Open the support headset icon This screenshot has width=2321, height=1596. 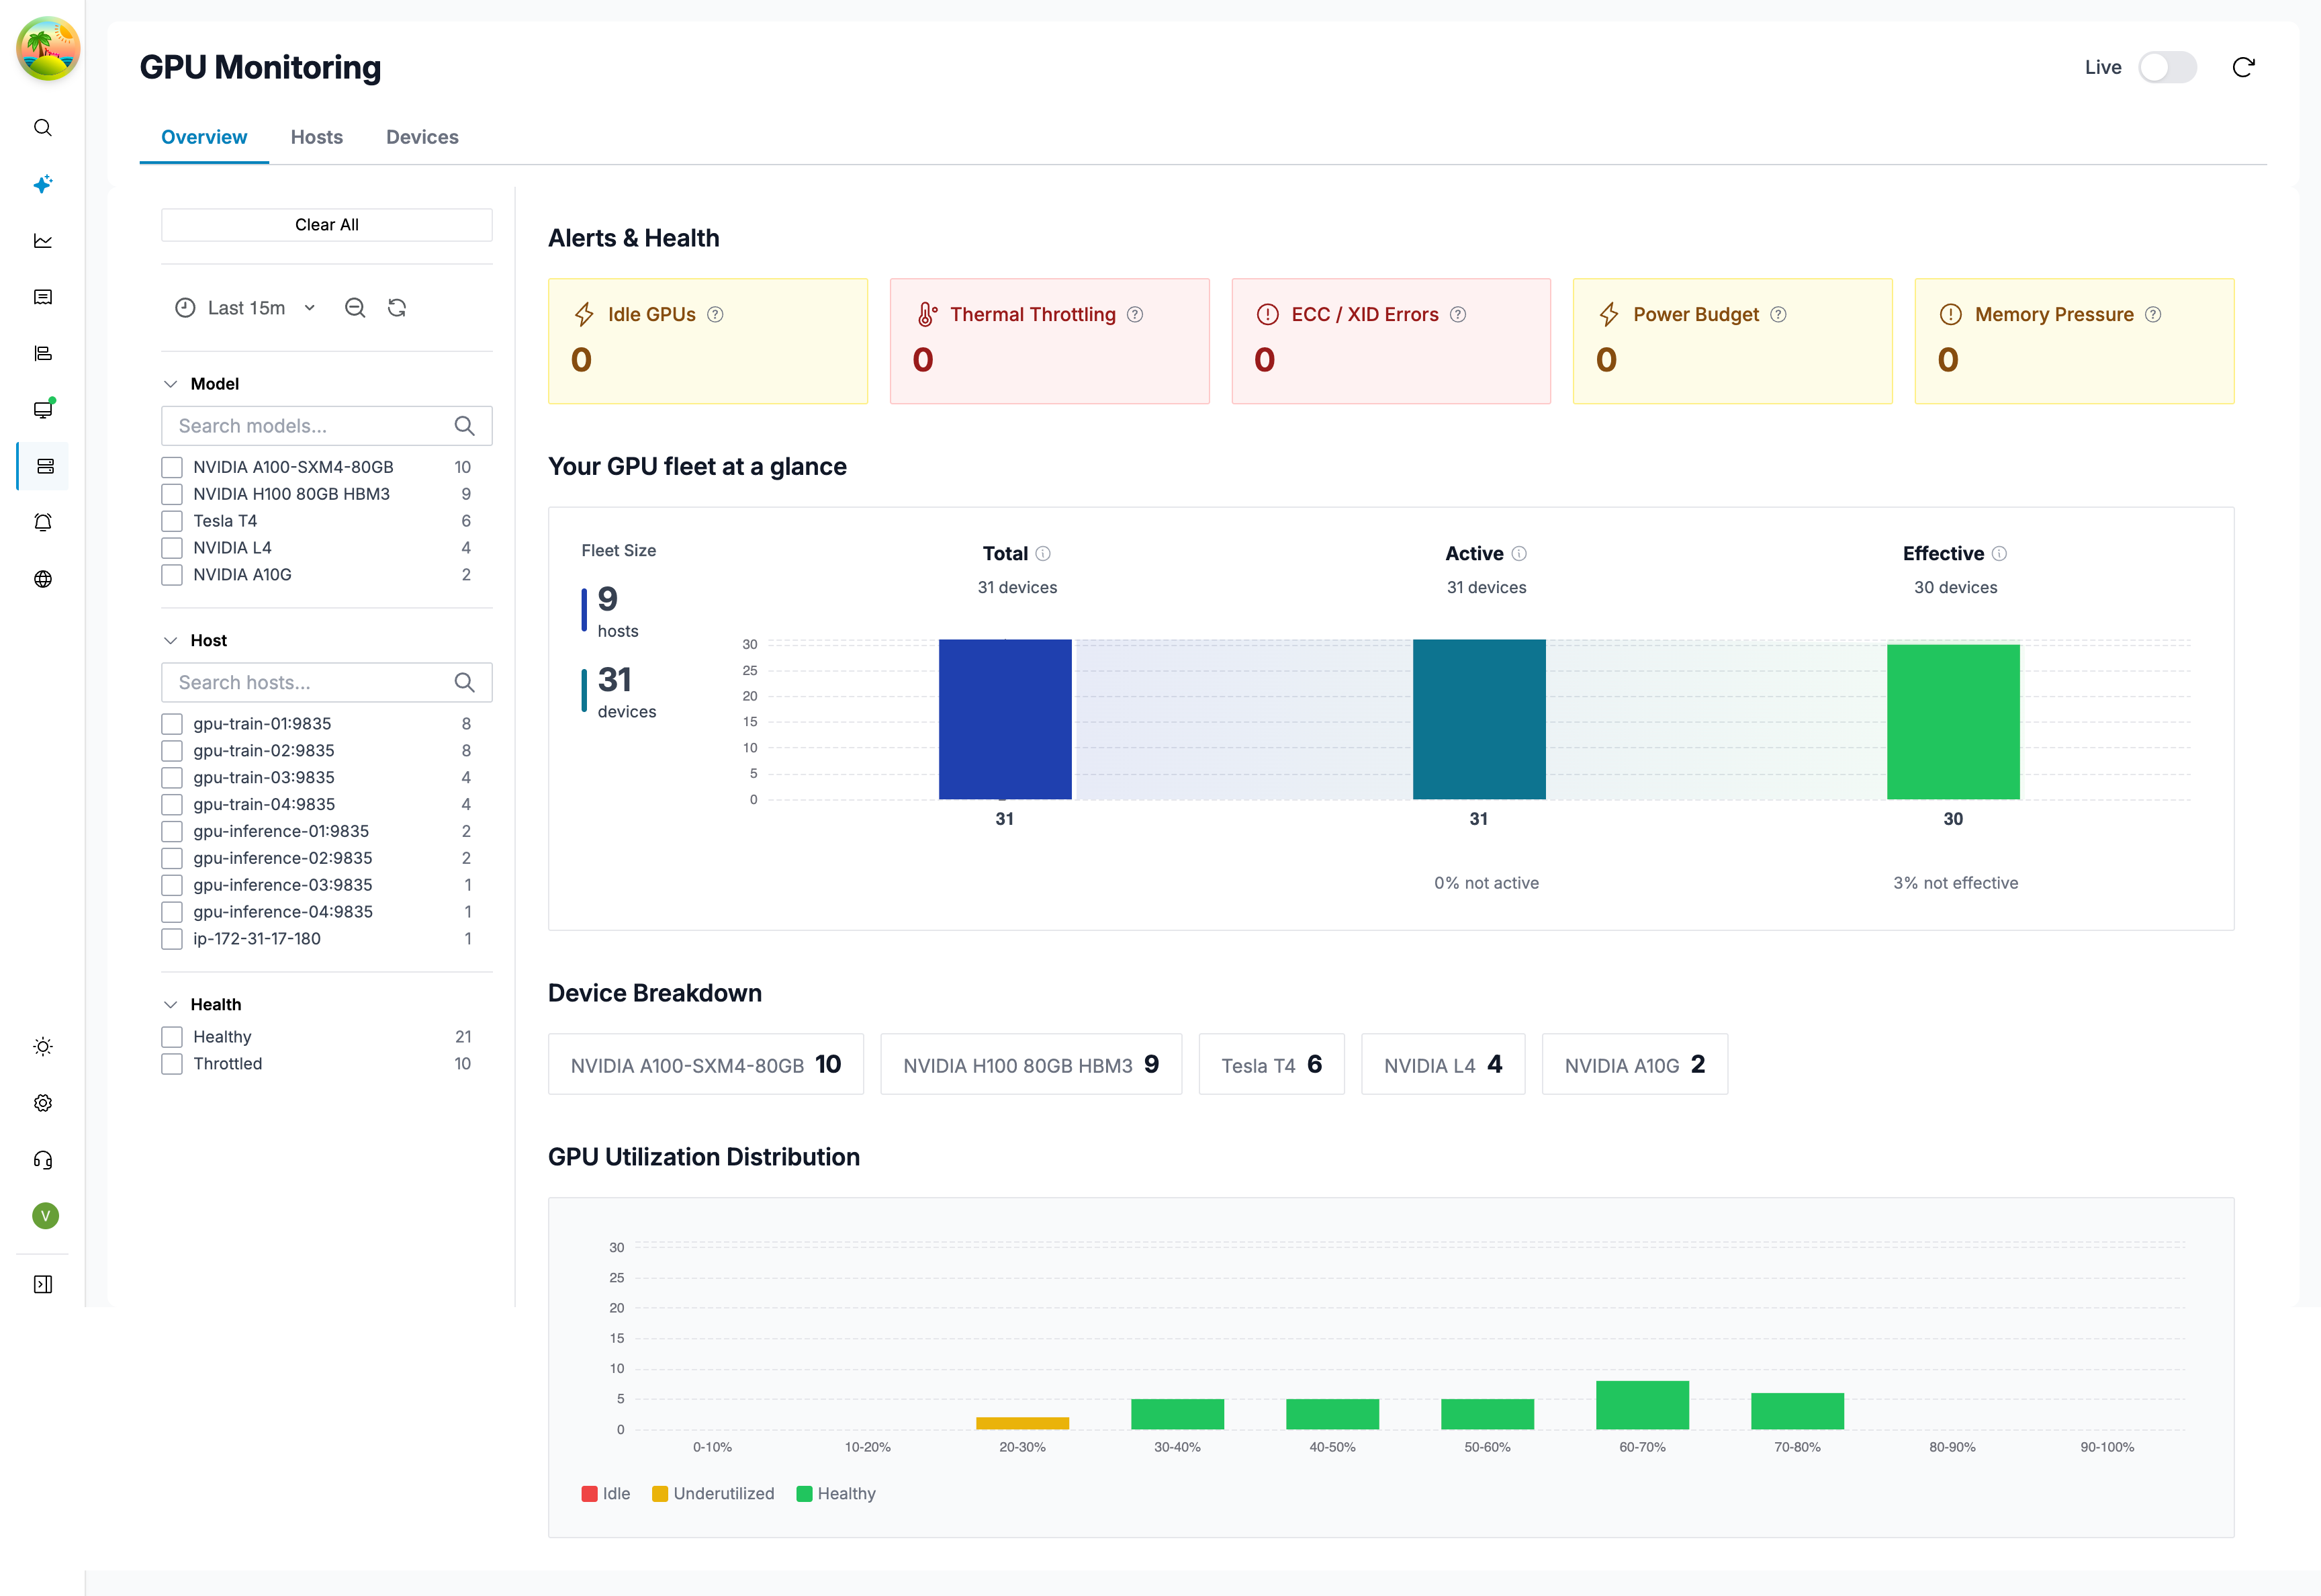tap(43, 1159)
